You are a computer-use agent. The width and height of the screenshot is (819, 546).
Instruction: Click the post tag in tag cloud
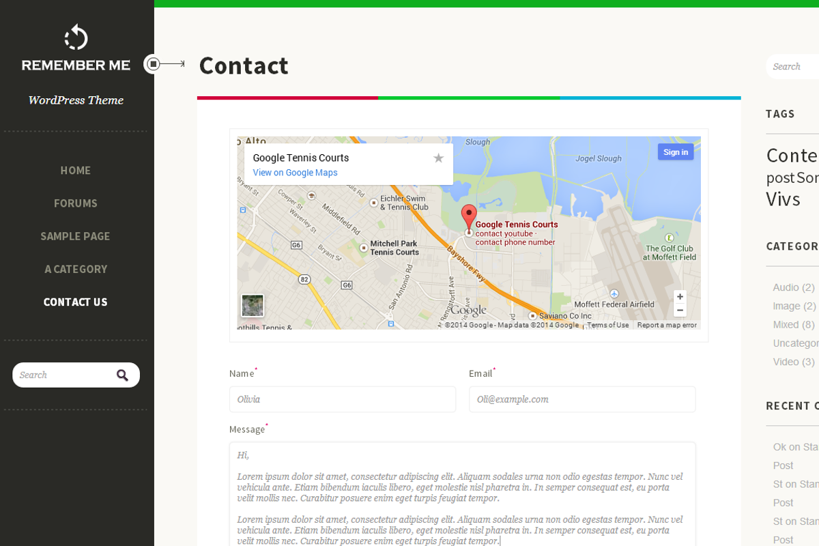click(780, 178)
